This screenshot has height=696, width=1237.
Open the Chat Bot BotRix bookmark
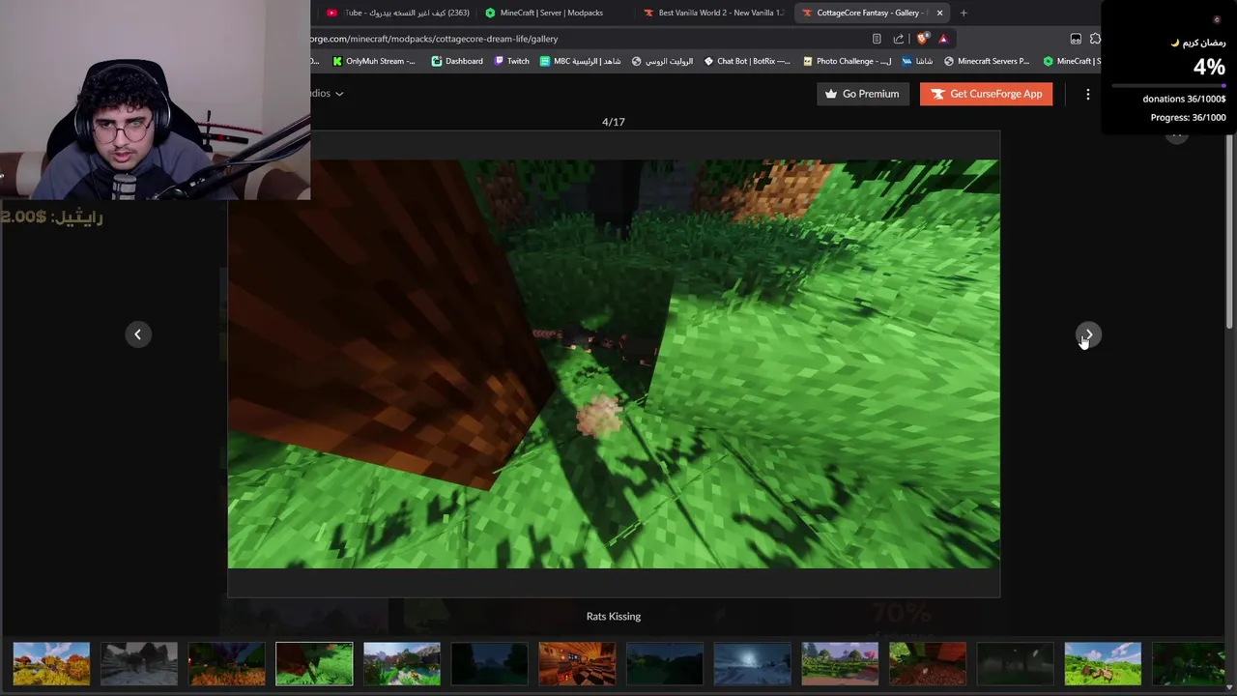(747, 61)
